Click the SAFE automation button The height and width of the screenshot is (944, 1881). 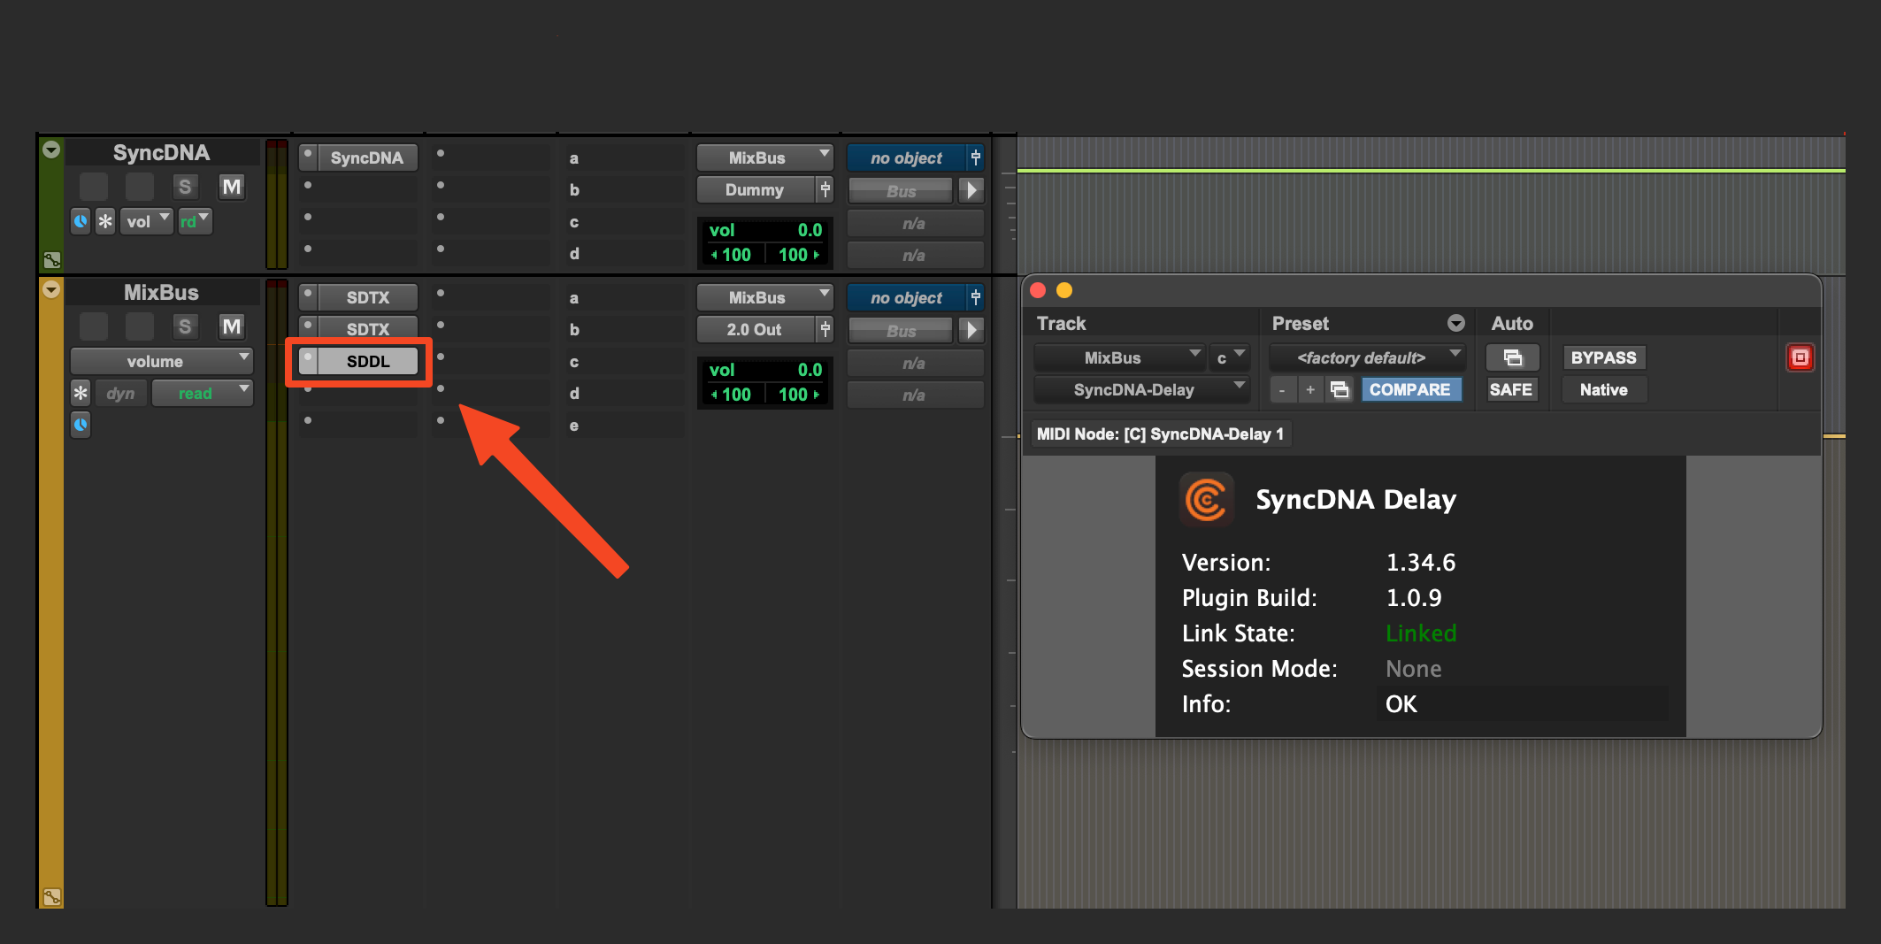coord(1510,389)
